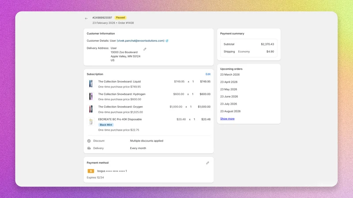Click Hydrogen line total $600.00

(x=205, y=94)
